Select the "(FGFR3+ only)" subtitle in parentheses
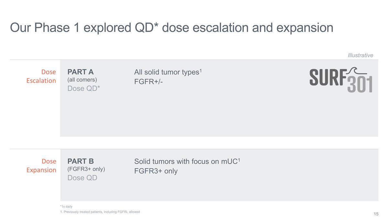 (x=86, y=169)
